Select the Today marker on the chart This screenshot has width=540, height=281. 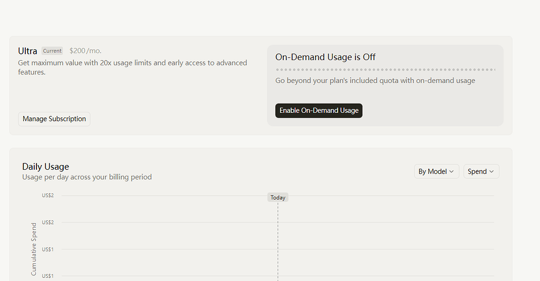[x=278, y=197]
